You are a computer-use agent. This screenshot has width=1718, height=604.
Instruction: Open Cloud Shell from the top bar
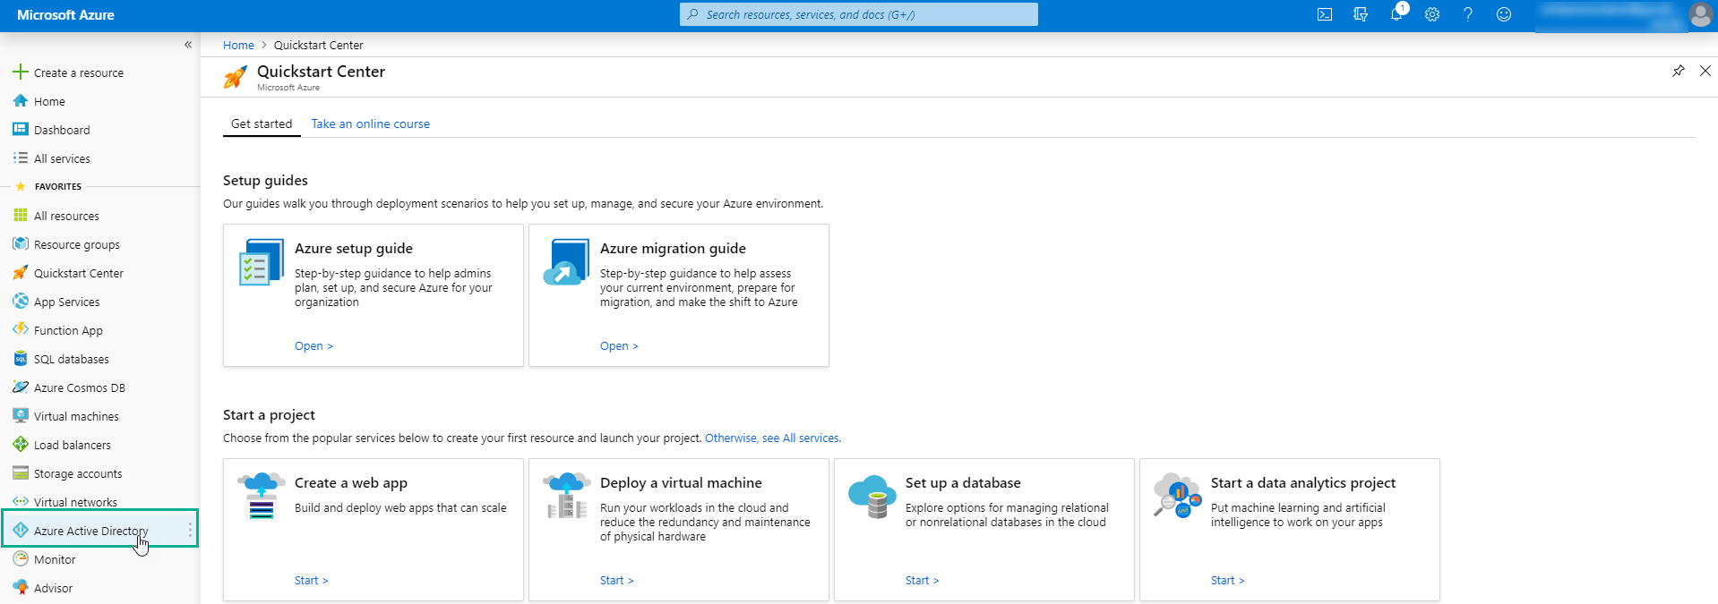click(x=1325, y=14)
